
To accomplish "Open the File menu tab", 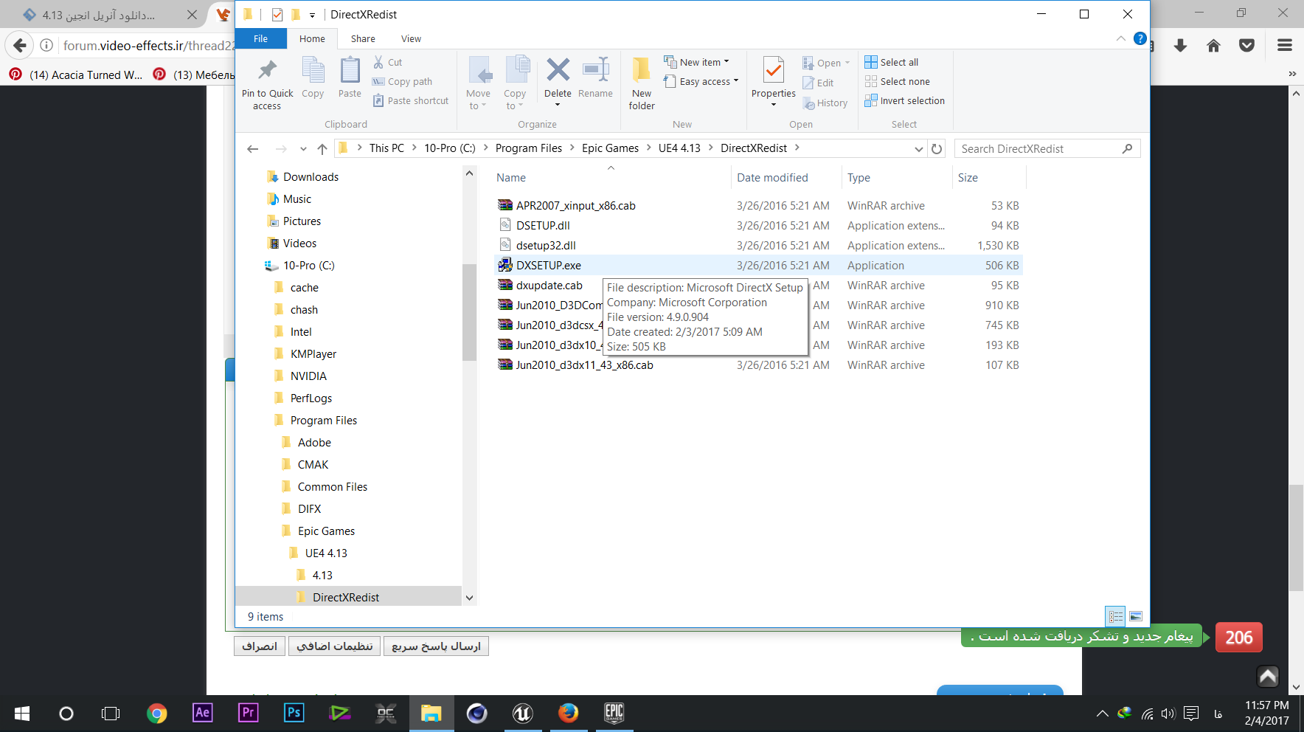I will pos(260,38).
